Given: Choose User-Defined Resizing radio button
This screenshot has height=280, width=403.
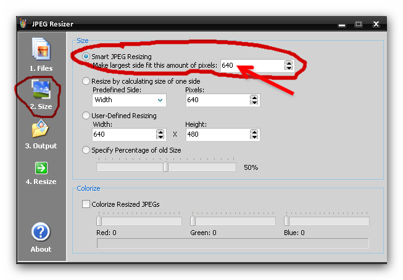Looking at the screenshot, I should [x=86, y=116].
